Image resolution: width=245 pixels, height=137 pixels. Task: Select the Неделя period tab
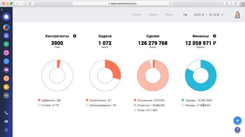[x=153, y=14]
